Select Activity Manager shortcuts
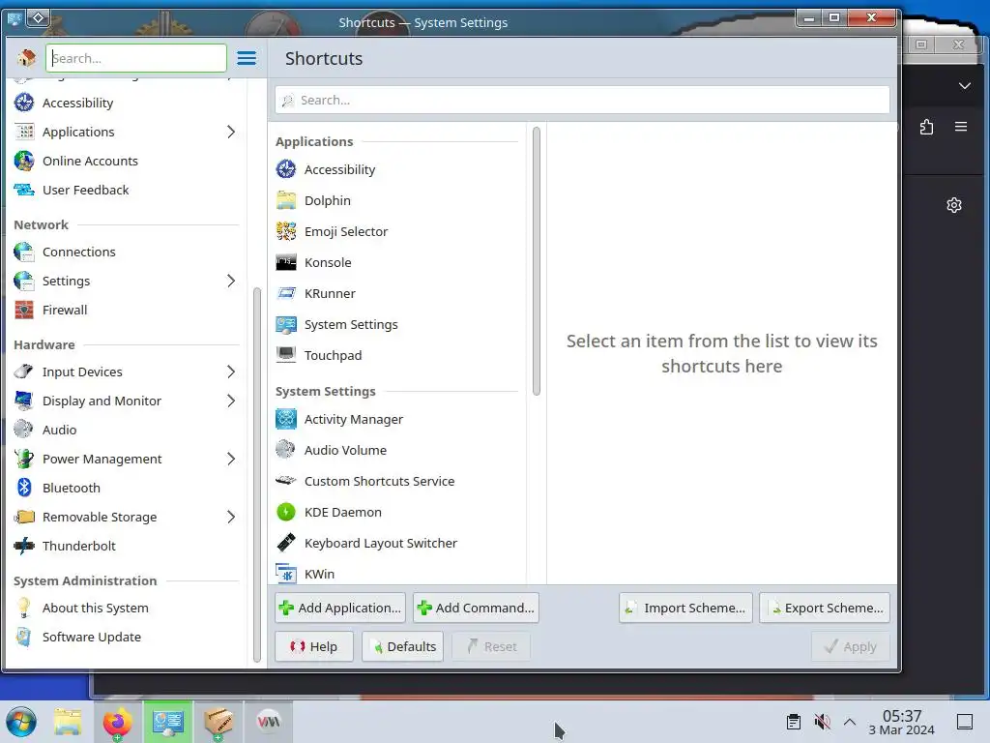The height and width of the screenshot is (743, 990). pos(397,419)
